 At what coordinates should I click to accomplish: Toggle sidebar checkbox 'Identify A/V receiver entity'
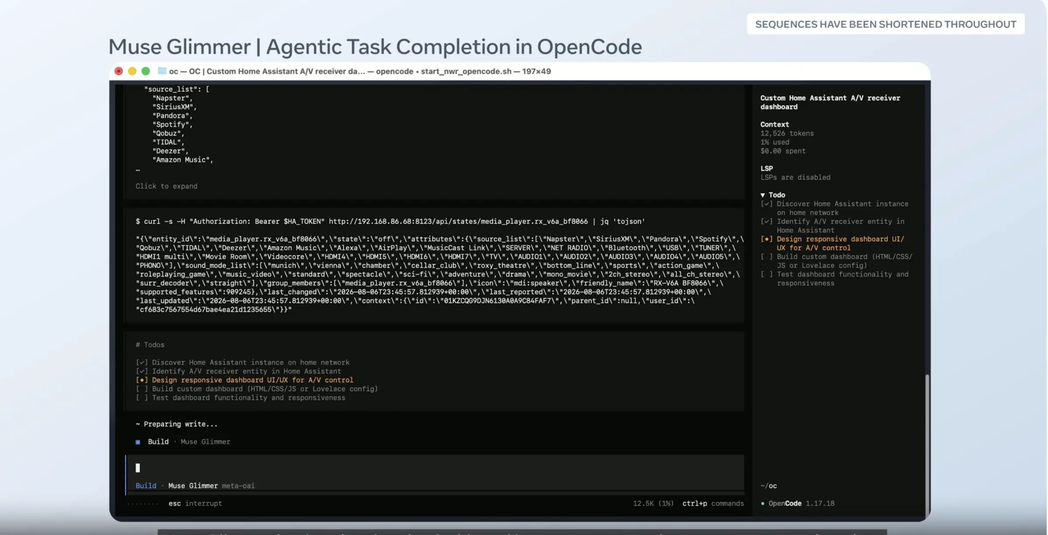766,221
